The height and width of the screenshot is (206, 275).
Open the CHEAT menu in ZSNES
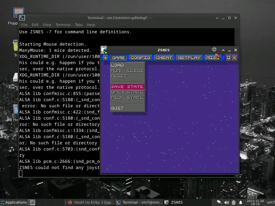pyautogui.click(x=164, y=58)
